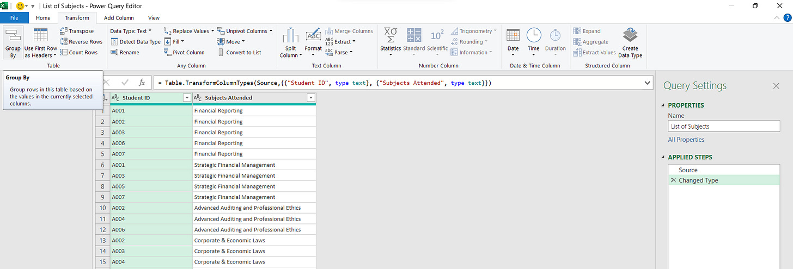Click cell A005 in row 8

click(x=151, y=186)
